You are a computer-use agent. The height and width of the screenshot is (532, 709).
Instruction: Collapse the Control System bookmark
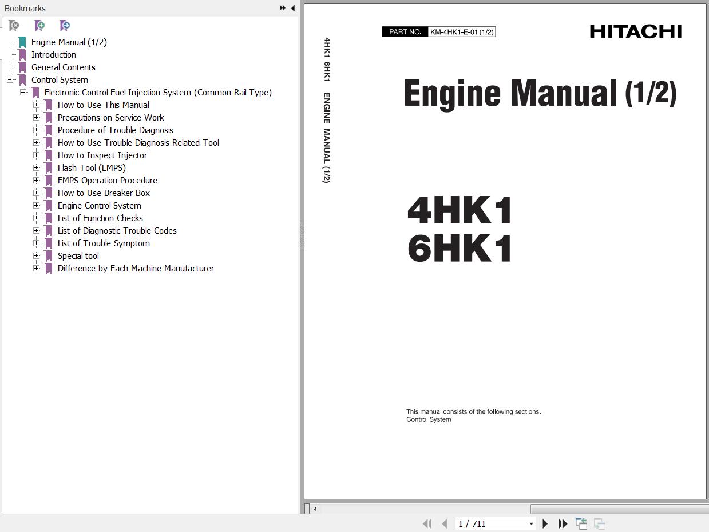[10, 80]
